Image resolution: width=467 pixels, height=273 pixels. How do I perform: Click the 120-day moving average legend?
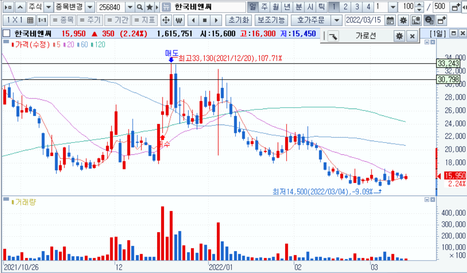coord(98,44)
